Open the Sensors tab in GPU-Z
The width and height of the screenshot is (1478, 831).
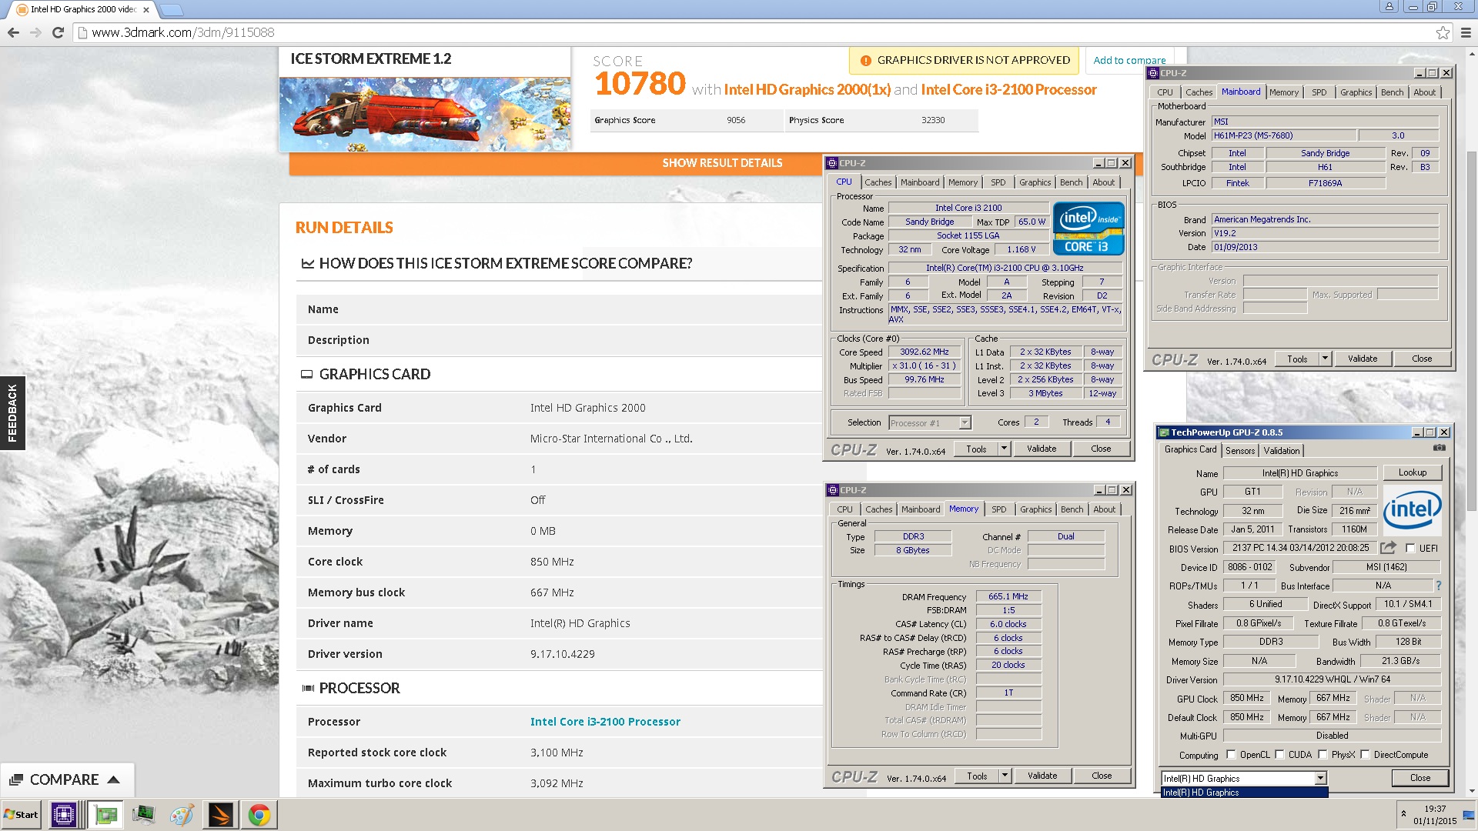[x=1240, y=451]
